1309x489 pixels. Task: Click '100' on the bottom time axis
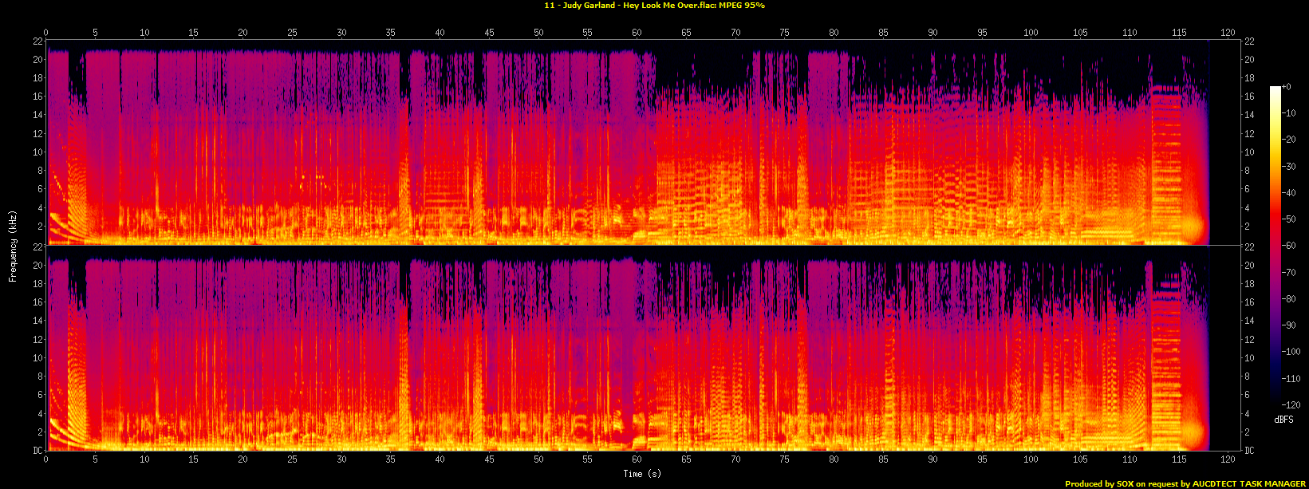point(1031,459)
